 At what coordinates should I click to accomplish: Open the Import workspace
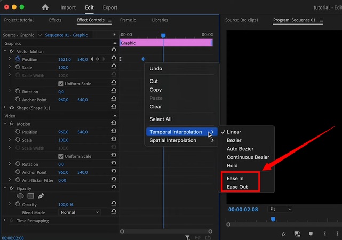click(68, 7)
